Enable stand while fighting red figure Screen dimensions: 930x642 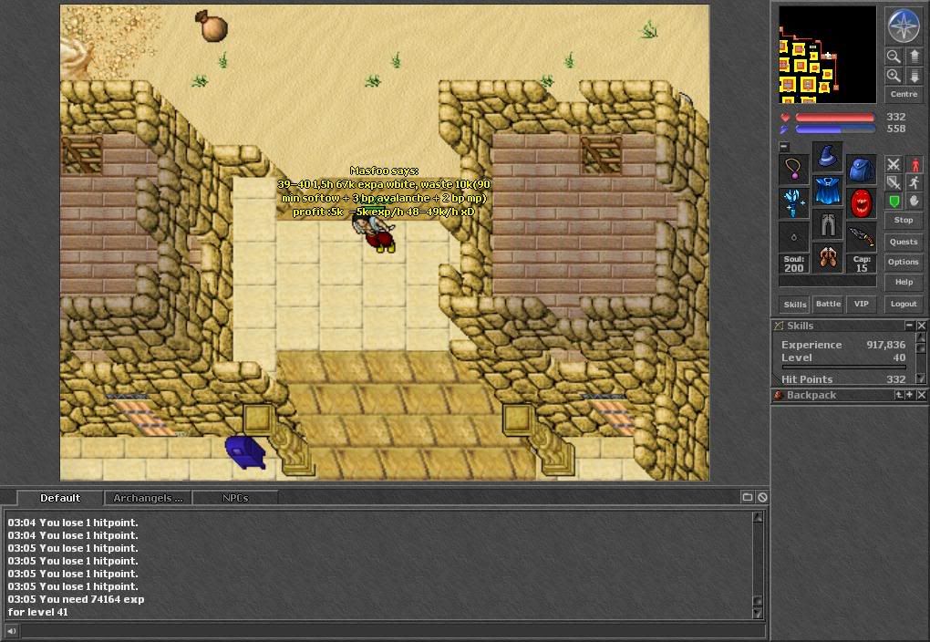(914, 164)
